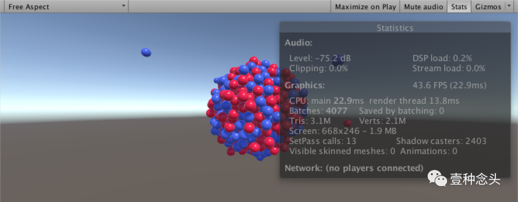Click the CPU main 22.9ms text
Image resolution: width=518 pixels, height=202 pixels.
tap(327, 101)
